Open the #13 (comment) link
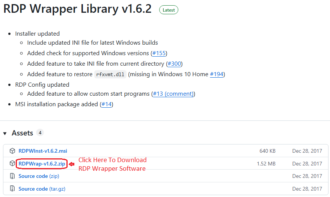Screen dimensions: 330x197 (x=173, y=94)
